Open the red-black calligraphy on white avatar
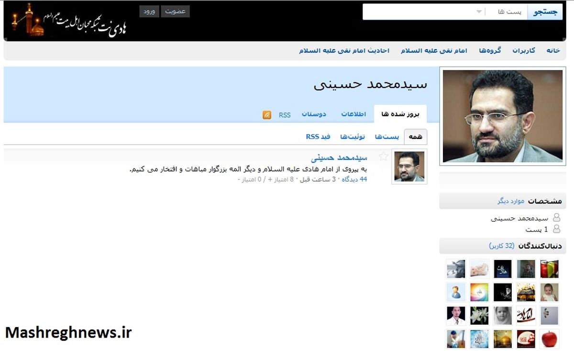Viewport: 574px width, 351px height. pos(526,316)
